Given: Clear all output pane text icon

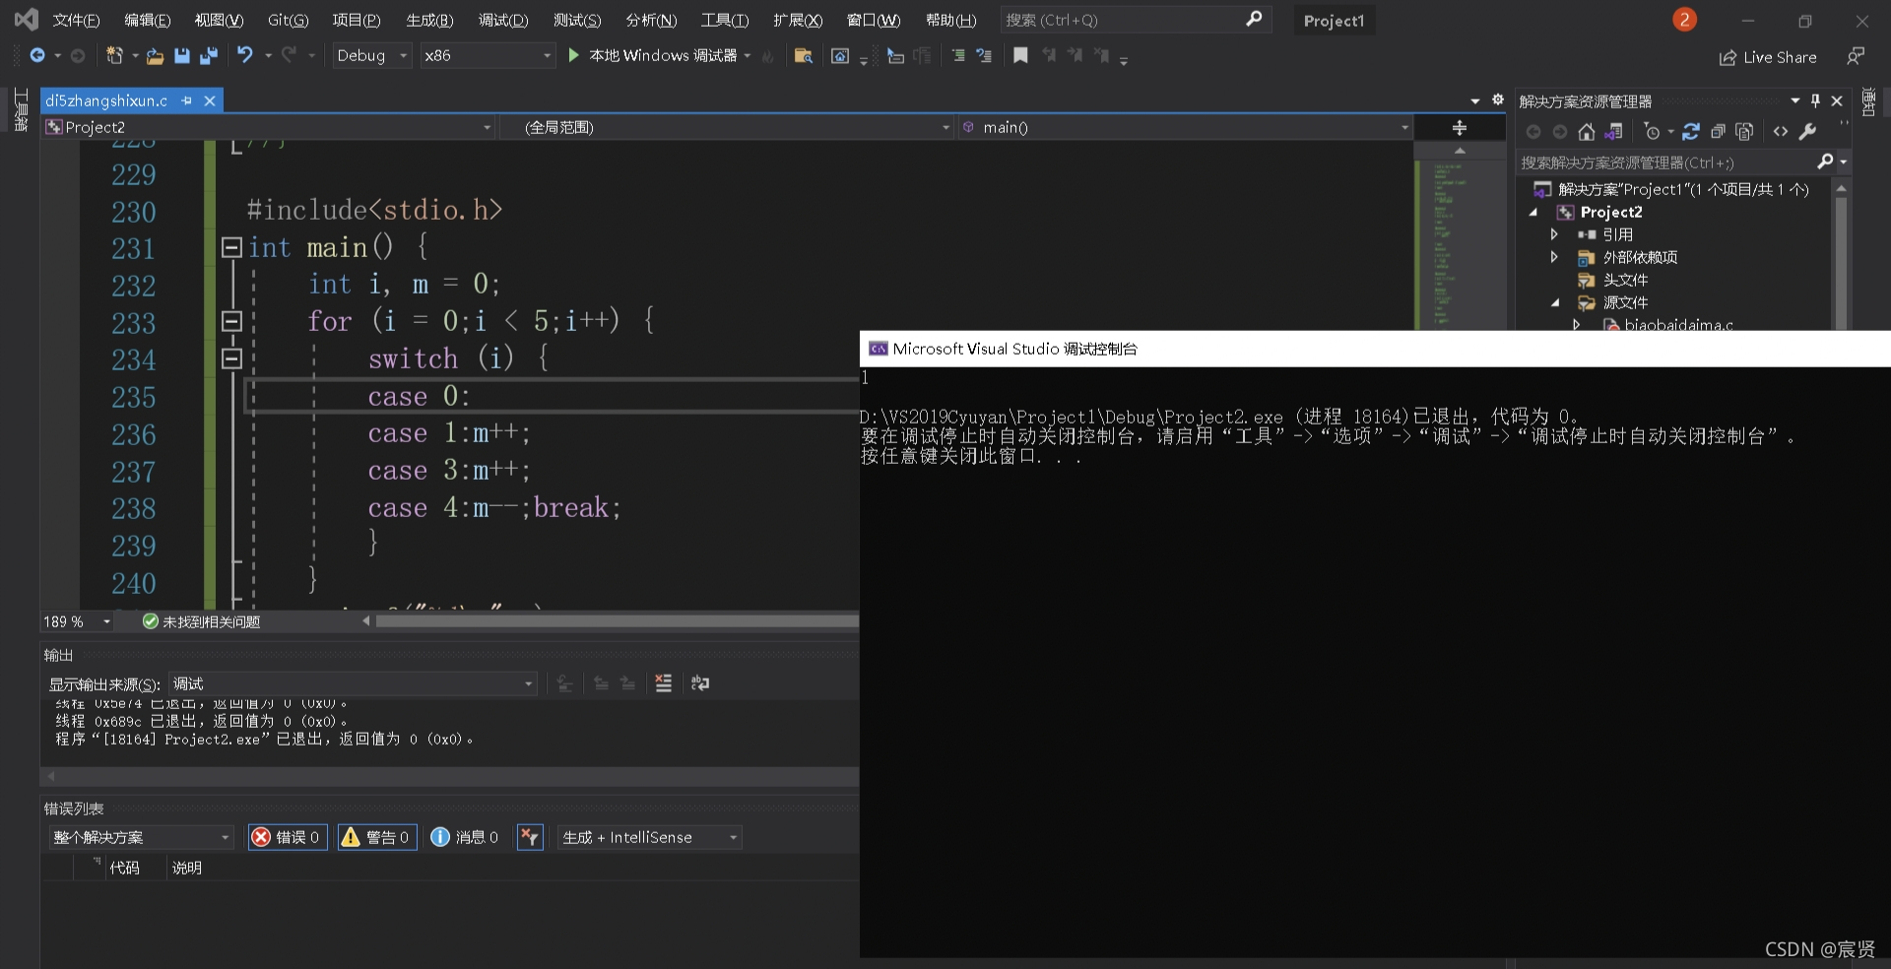Looking at the screenshot, I should coord(664,683).
